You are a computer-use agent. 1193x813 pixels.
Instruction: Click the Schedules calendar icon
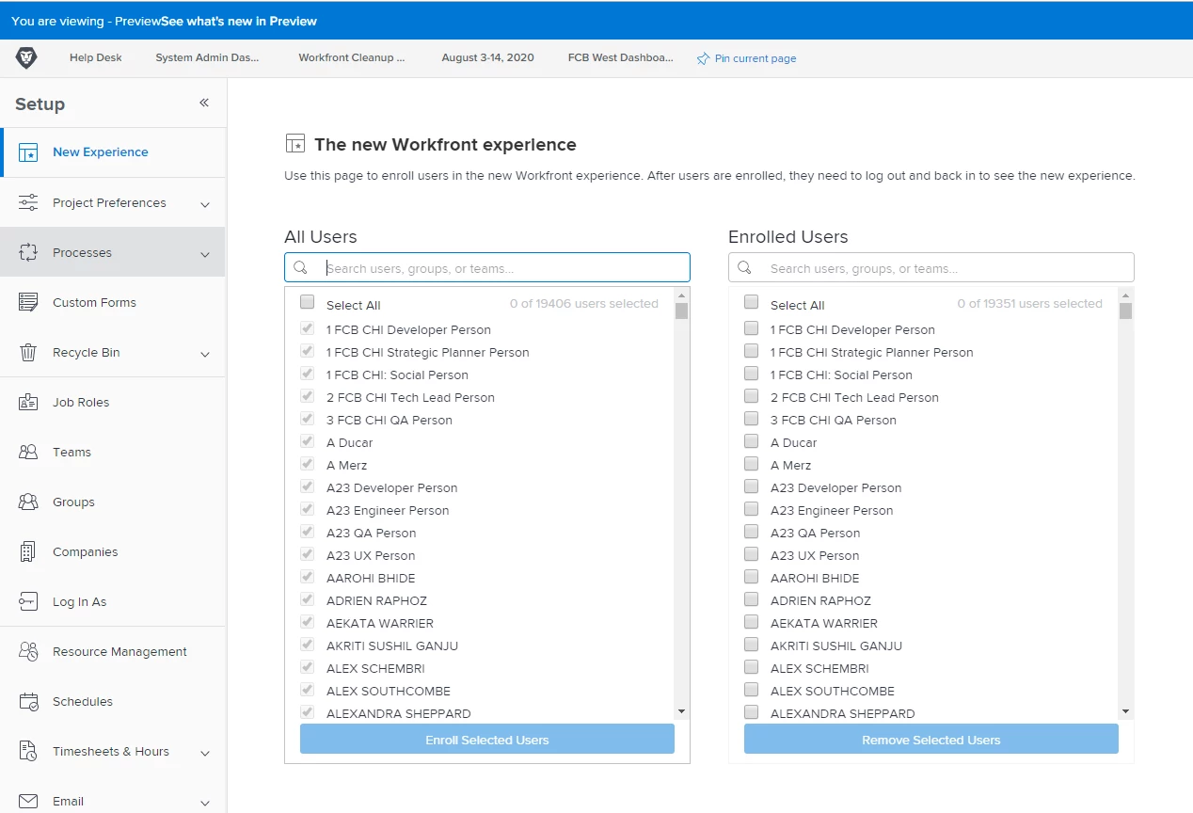(x=28, y=701)
